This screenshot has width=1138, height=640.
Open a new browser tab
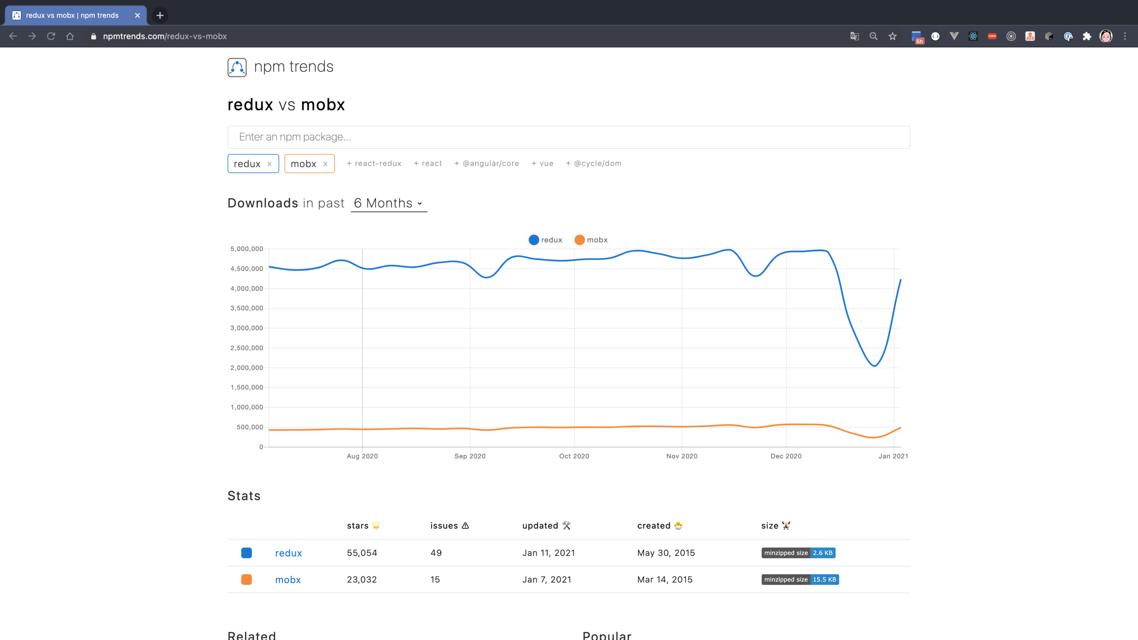tap(160, 15)
